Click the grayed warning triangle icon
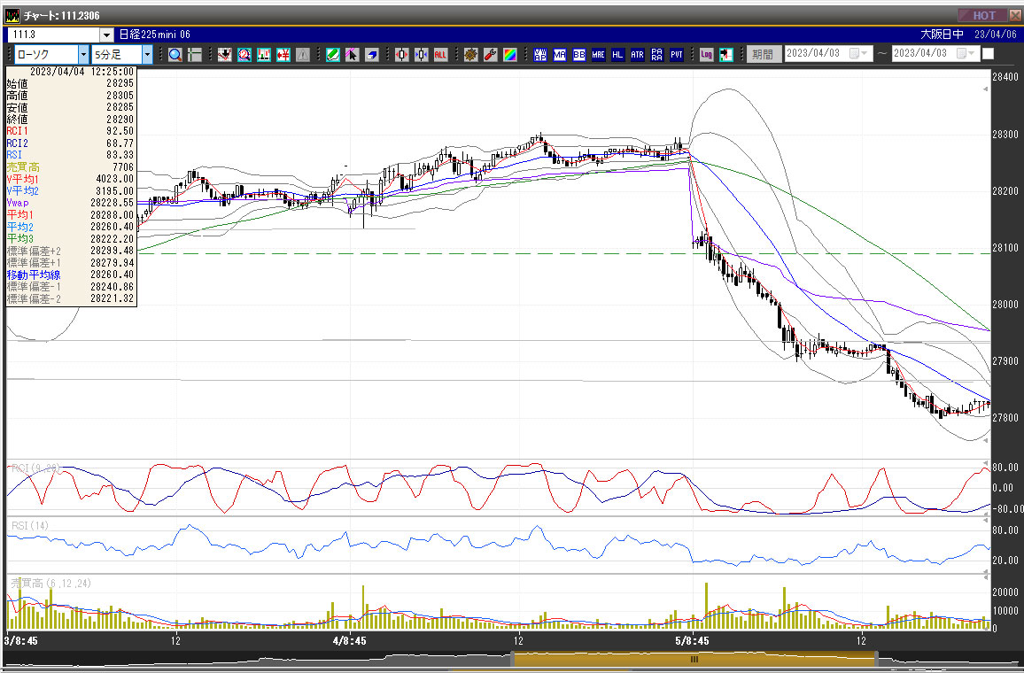This screenshot has width=1024, height=673. (x=303, y=55)
